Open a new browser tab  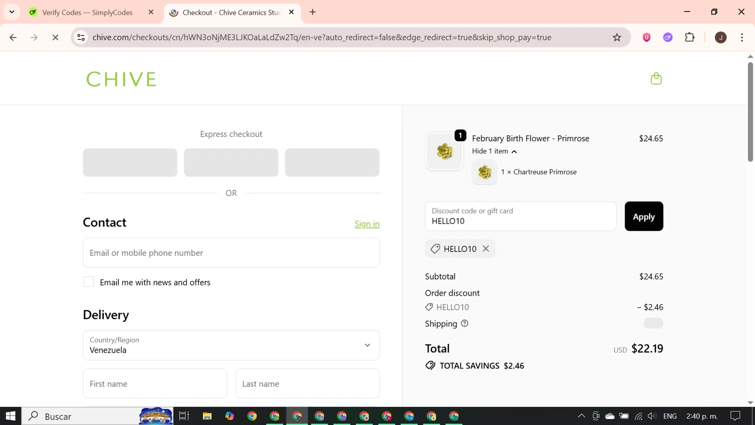pos(313,12)
